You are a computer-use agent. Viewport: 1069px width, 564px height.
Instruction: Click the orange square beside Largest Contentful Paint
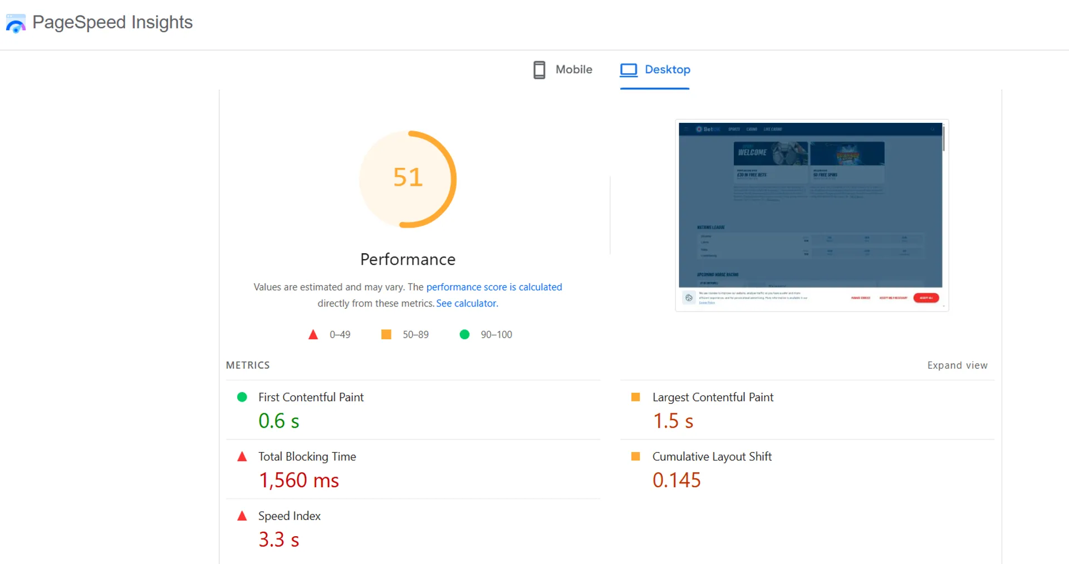(x=635, y=397)
